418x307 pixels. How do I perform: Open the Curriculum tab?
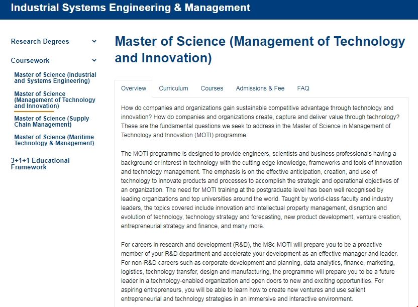tap(173, 88)
